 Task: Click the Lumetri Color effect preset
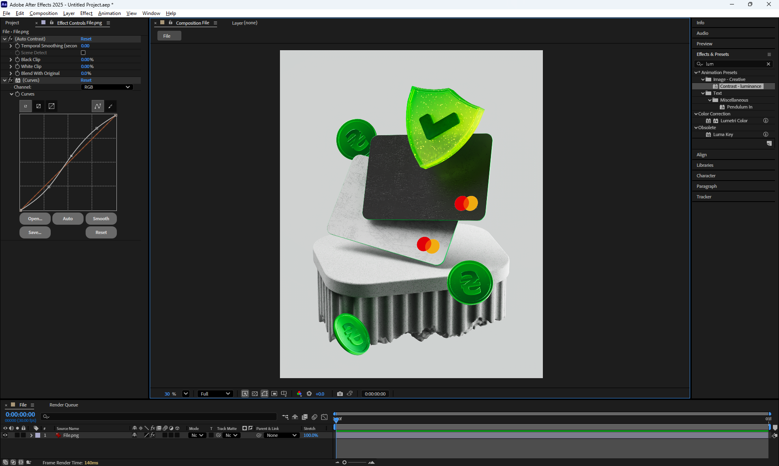click(734, 121)
